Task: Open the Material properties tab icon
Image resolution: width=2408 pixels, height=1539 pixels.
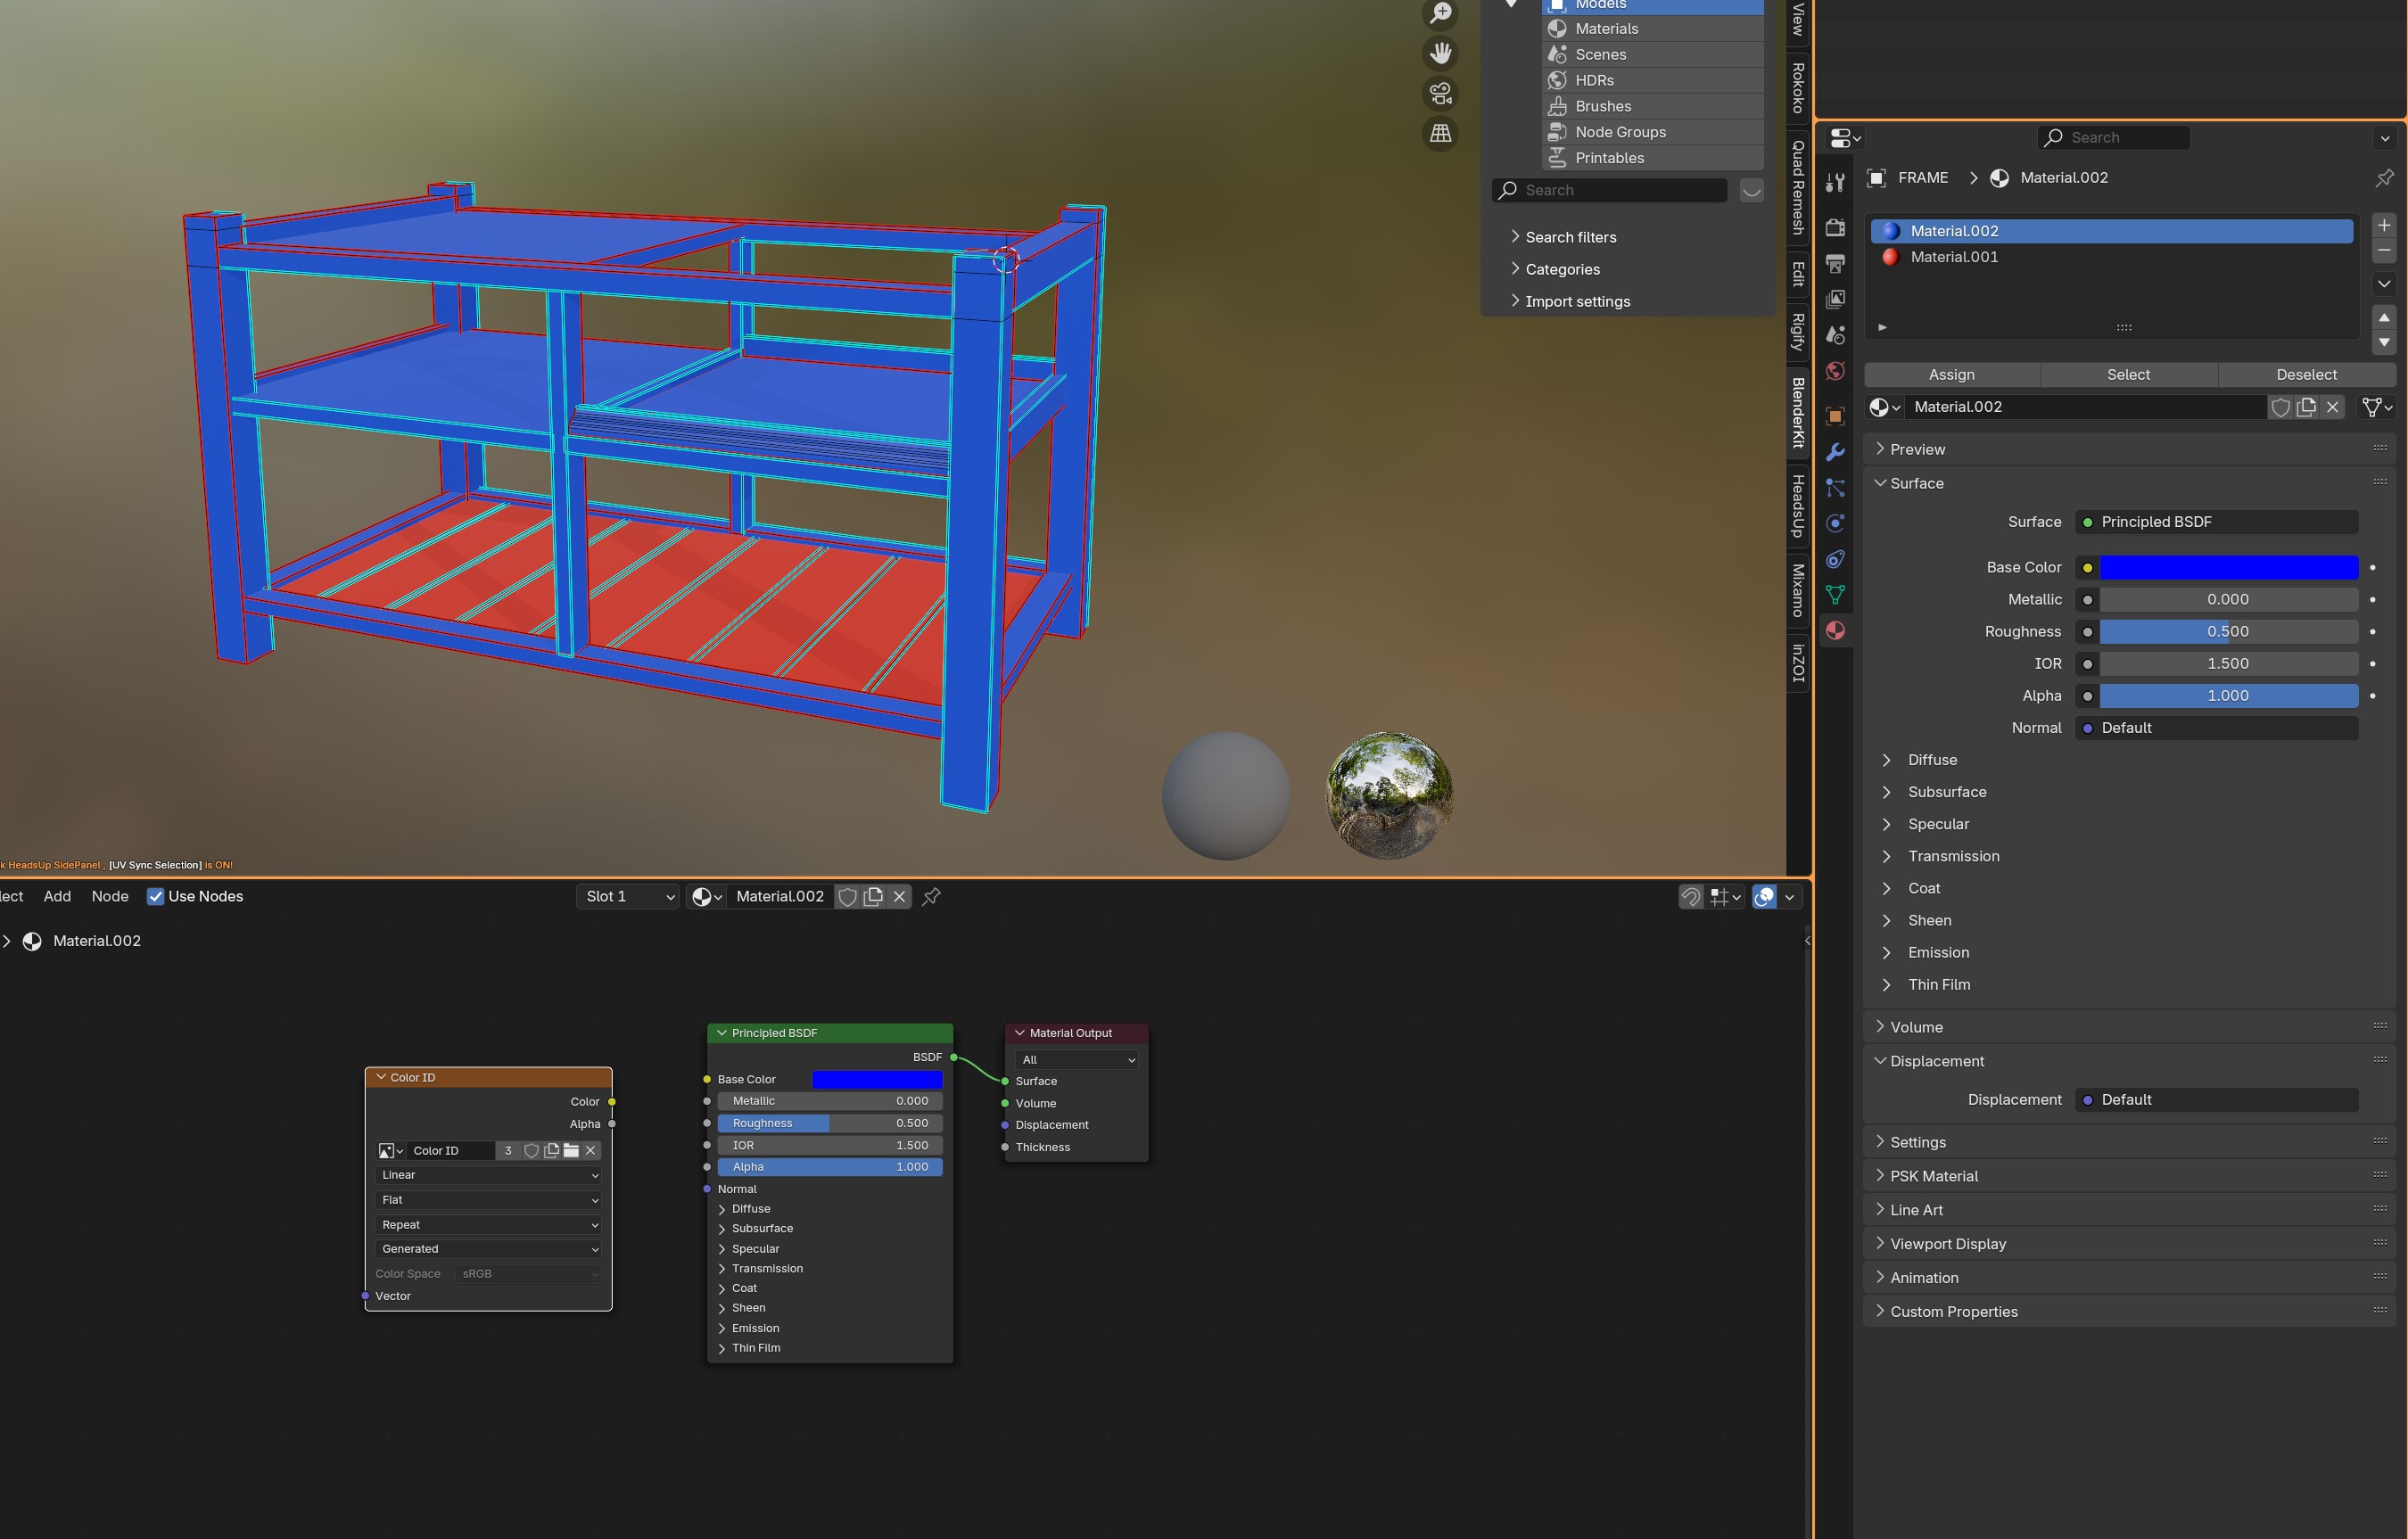Action: pos(1835,631)
